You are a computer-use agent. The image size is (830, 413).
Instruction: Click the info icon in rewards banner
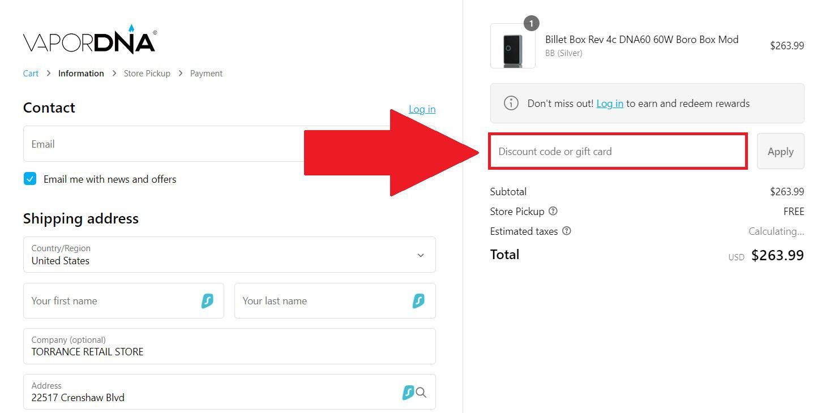click(511, 104)
